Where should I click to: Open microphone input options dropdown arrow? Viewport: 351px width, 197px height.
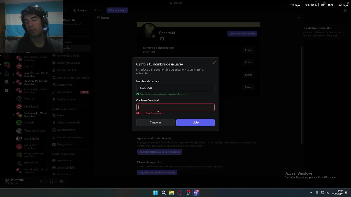[46, 182]
